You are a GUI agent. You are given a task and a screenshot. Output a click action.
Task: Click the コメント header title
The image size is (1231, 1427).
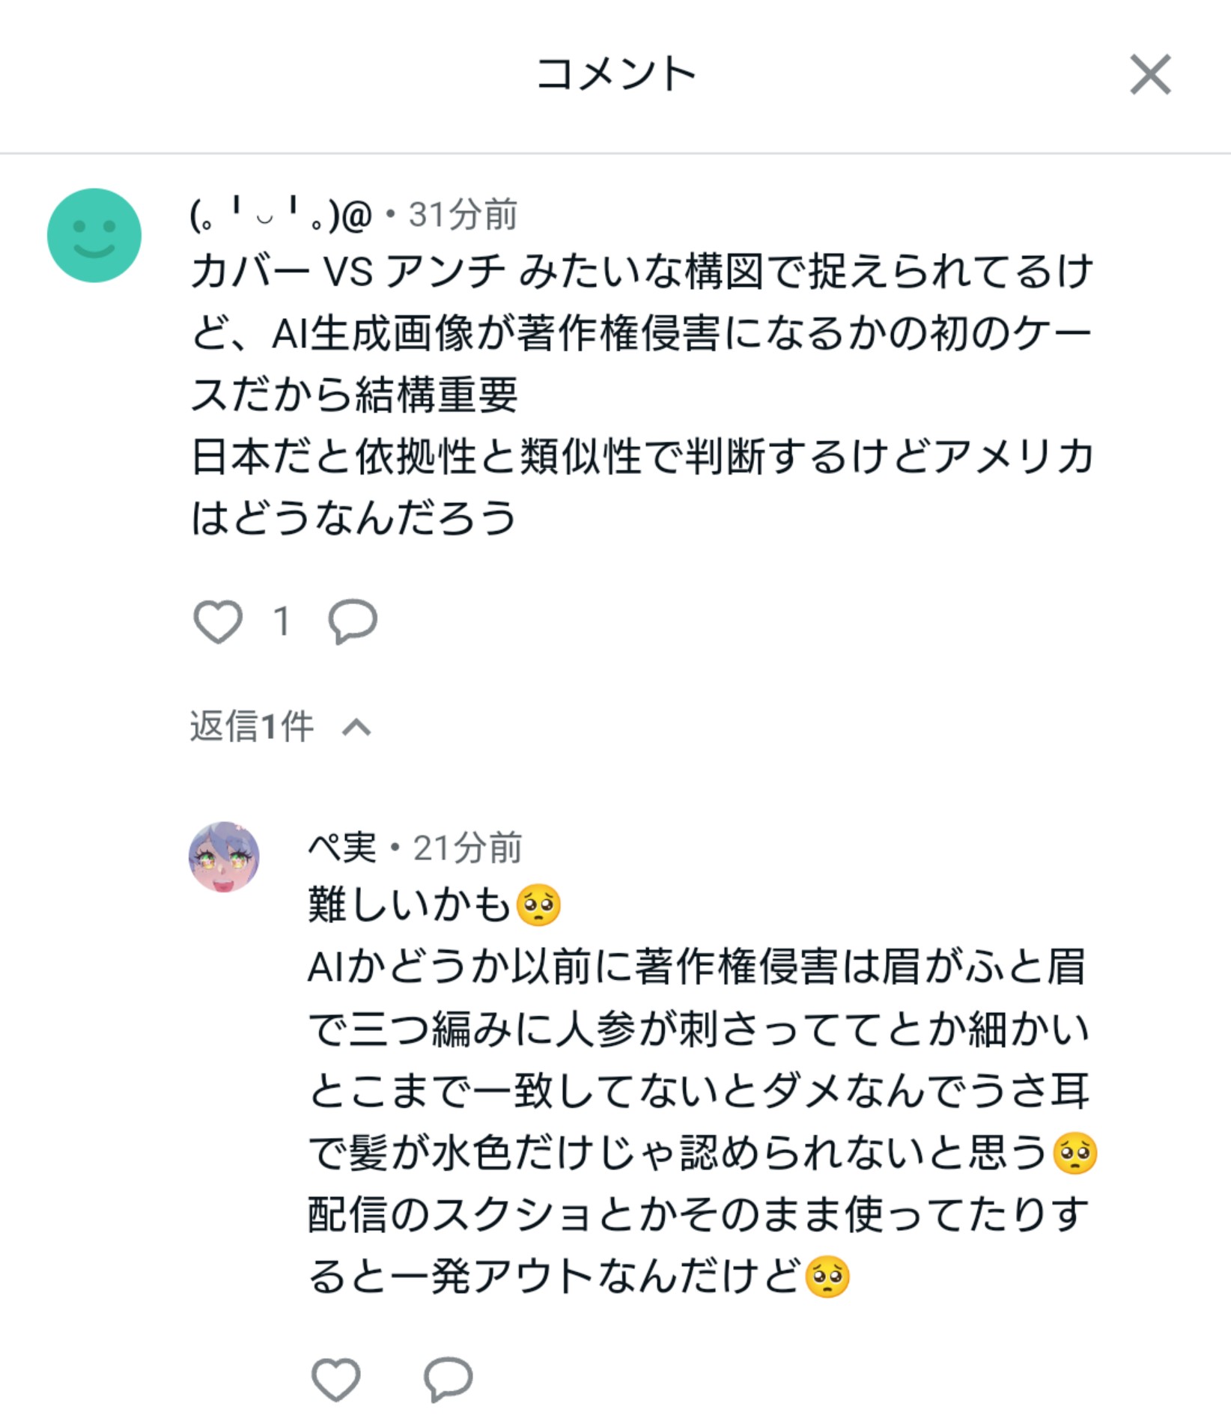[615, 75]
